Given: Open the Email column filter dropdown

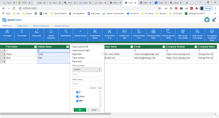Looking at the screenshot, I should coord(164,47).
